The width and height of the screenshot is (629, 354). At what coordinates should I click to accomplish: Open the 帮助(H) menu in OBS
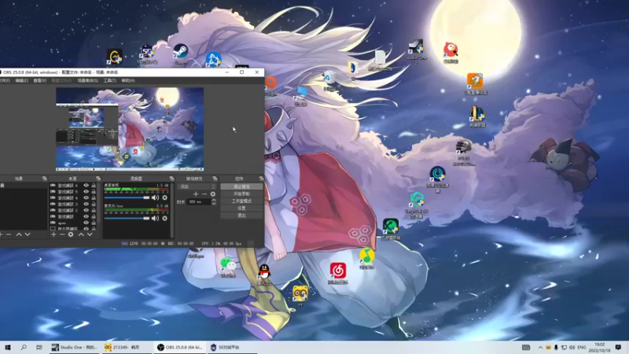point(128,81)
